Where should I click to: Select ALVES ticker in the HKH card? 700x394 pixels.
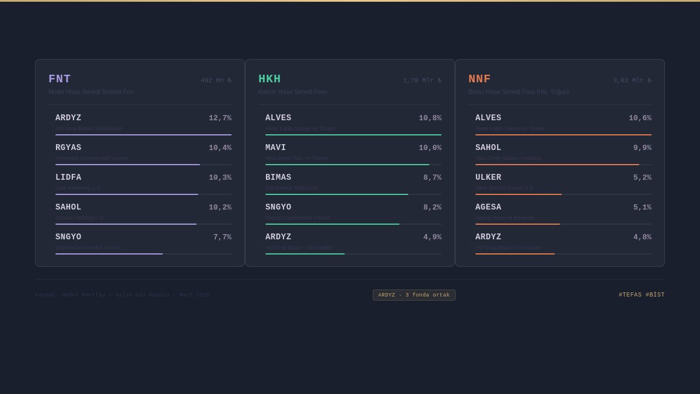click(278, 118)
